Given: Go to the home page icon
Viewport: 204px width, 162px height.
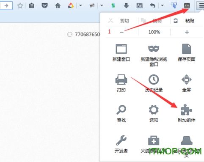Looking at the screenshot, I should [58, 5].
